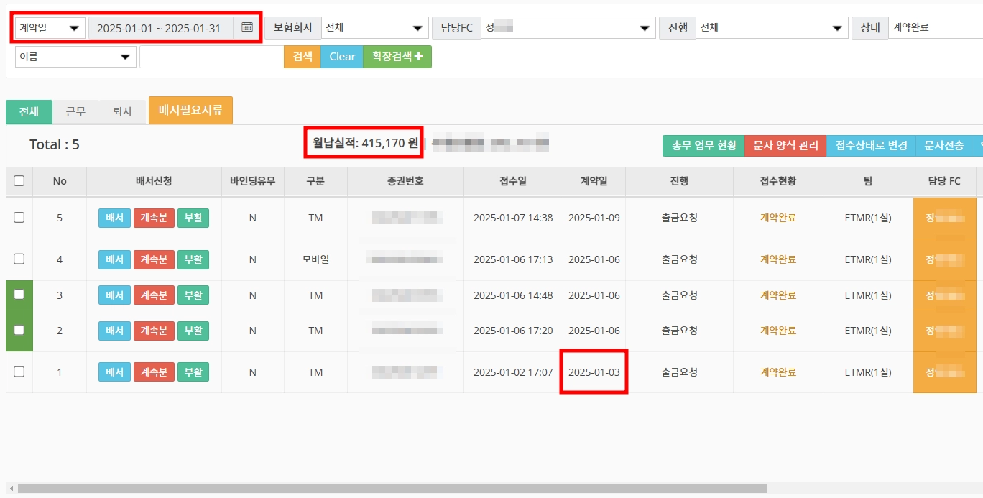
Task: Click the 배서 button on row 5
Action: [x=114, y=218]
